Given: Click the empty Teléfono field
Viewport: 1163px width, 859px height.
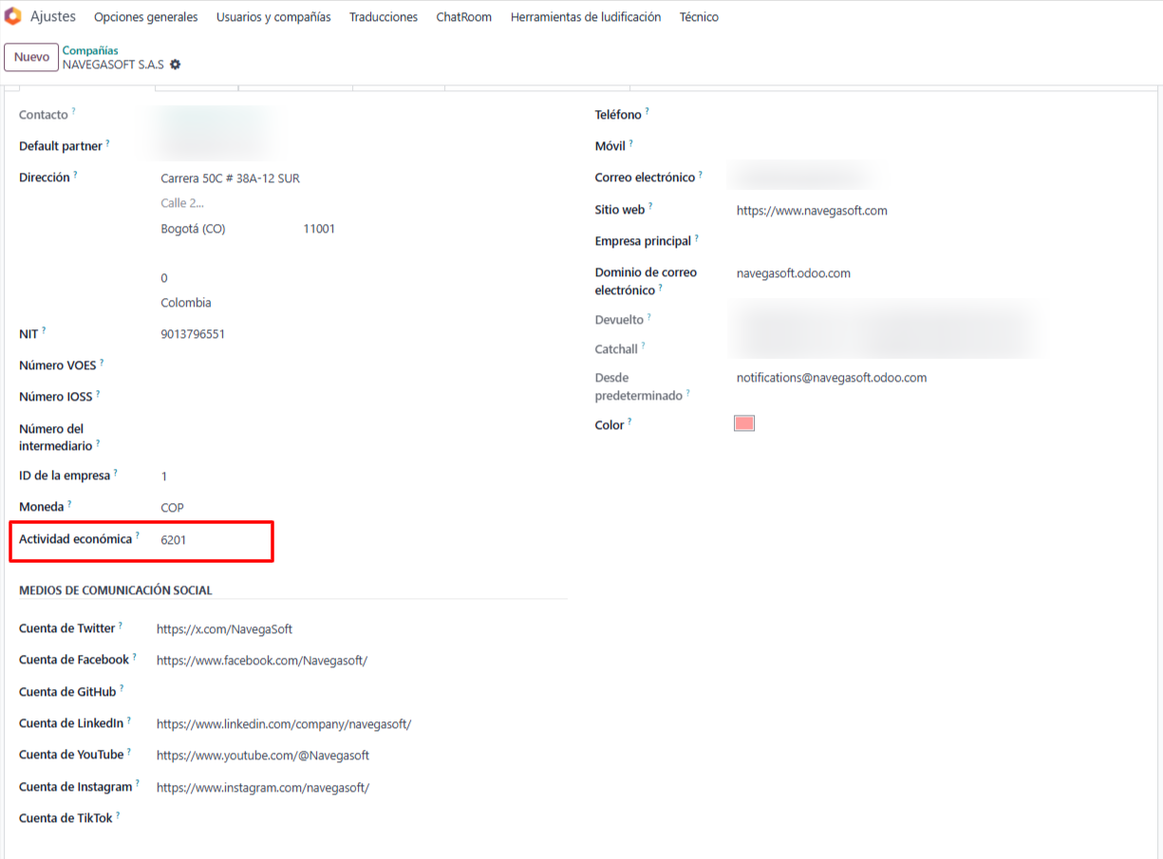Looking at the screenshot, I should tap(938, 115).
